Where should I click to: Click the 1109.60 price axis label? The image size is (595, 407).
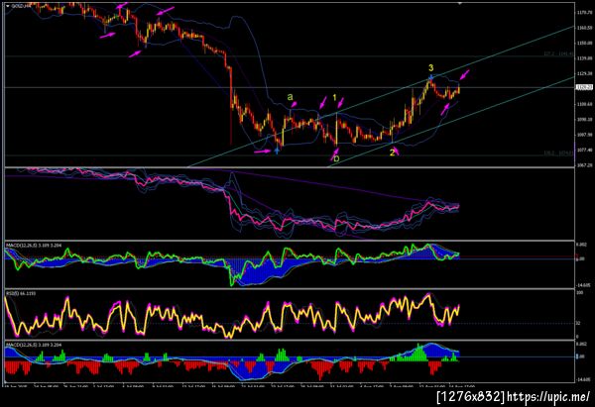click(584, 104)
